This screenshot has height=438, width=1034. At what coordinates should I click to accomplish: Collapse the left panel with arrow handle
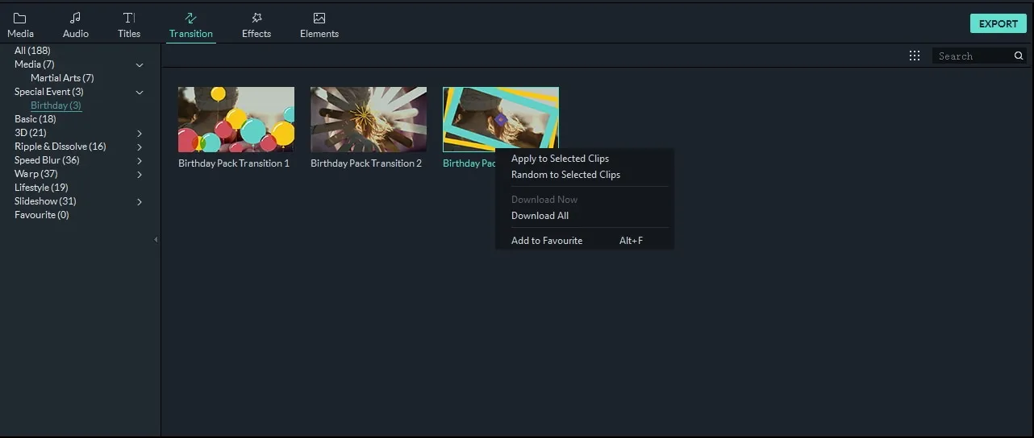(x=156, y=239)
